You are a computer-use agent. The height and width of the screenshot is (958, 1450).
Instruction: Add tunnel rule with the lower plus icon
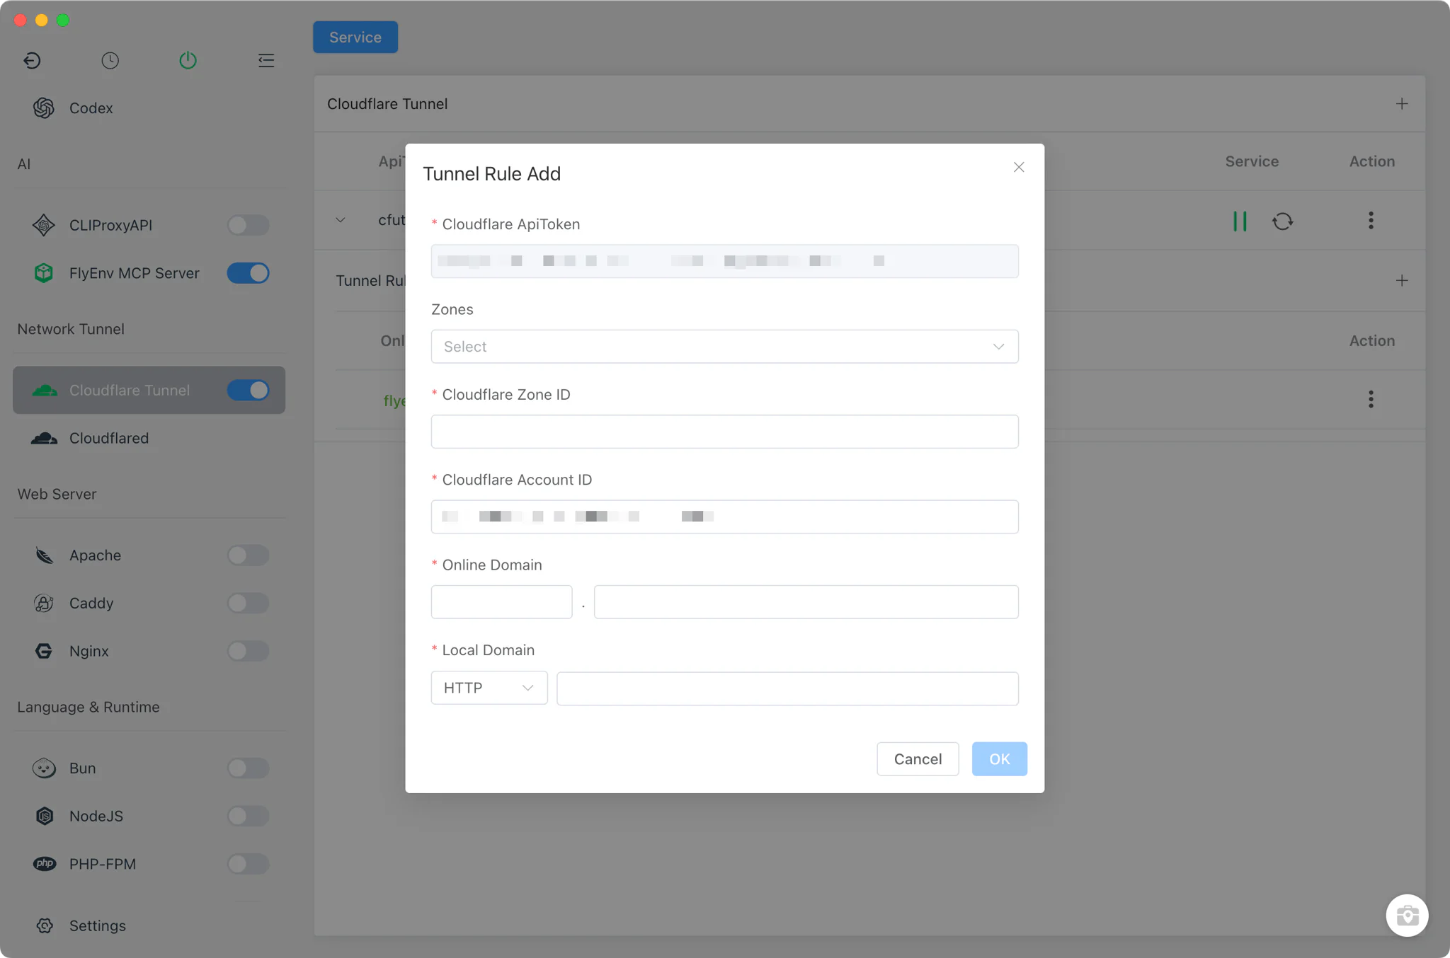[x=1402, y=281]
